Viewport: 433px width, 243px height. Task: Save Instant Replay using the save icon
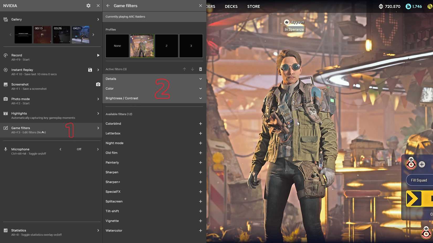[90, 70]
